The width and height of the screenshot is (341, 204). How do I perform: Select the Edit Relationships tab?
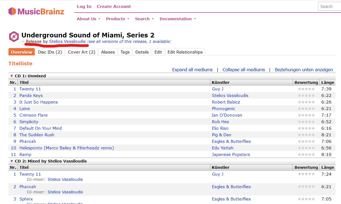(x=185, y=52)
